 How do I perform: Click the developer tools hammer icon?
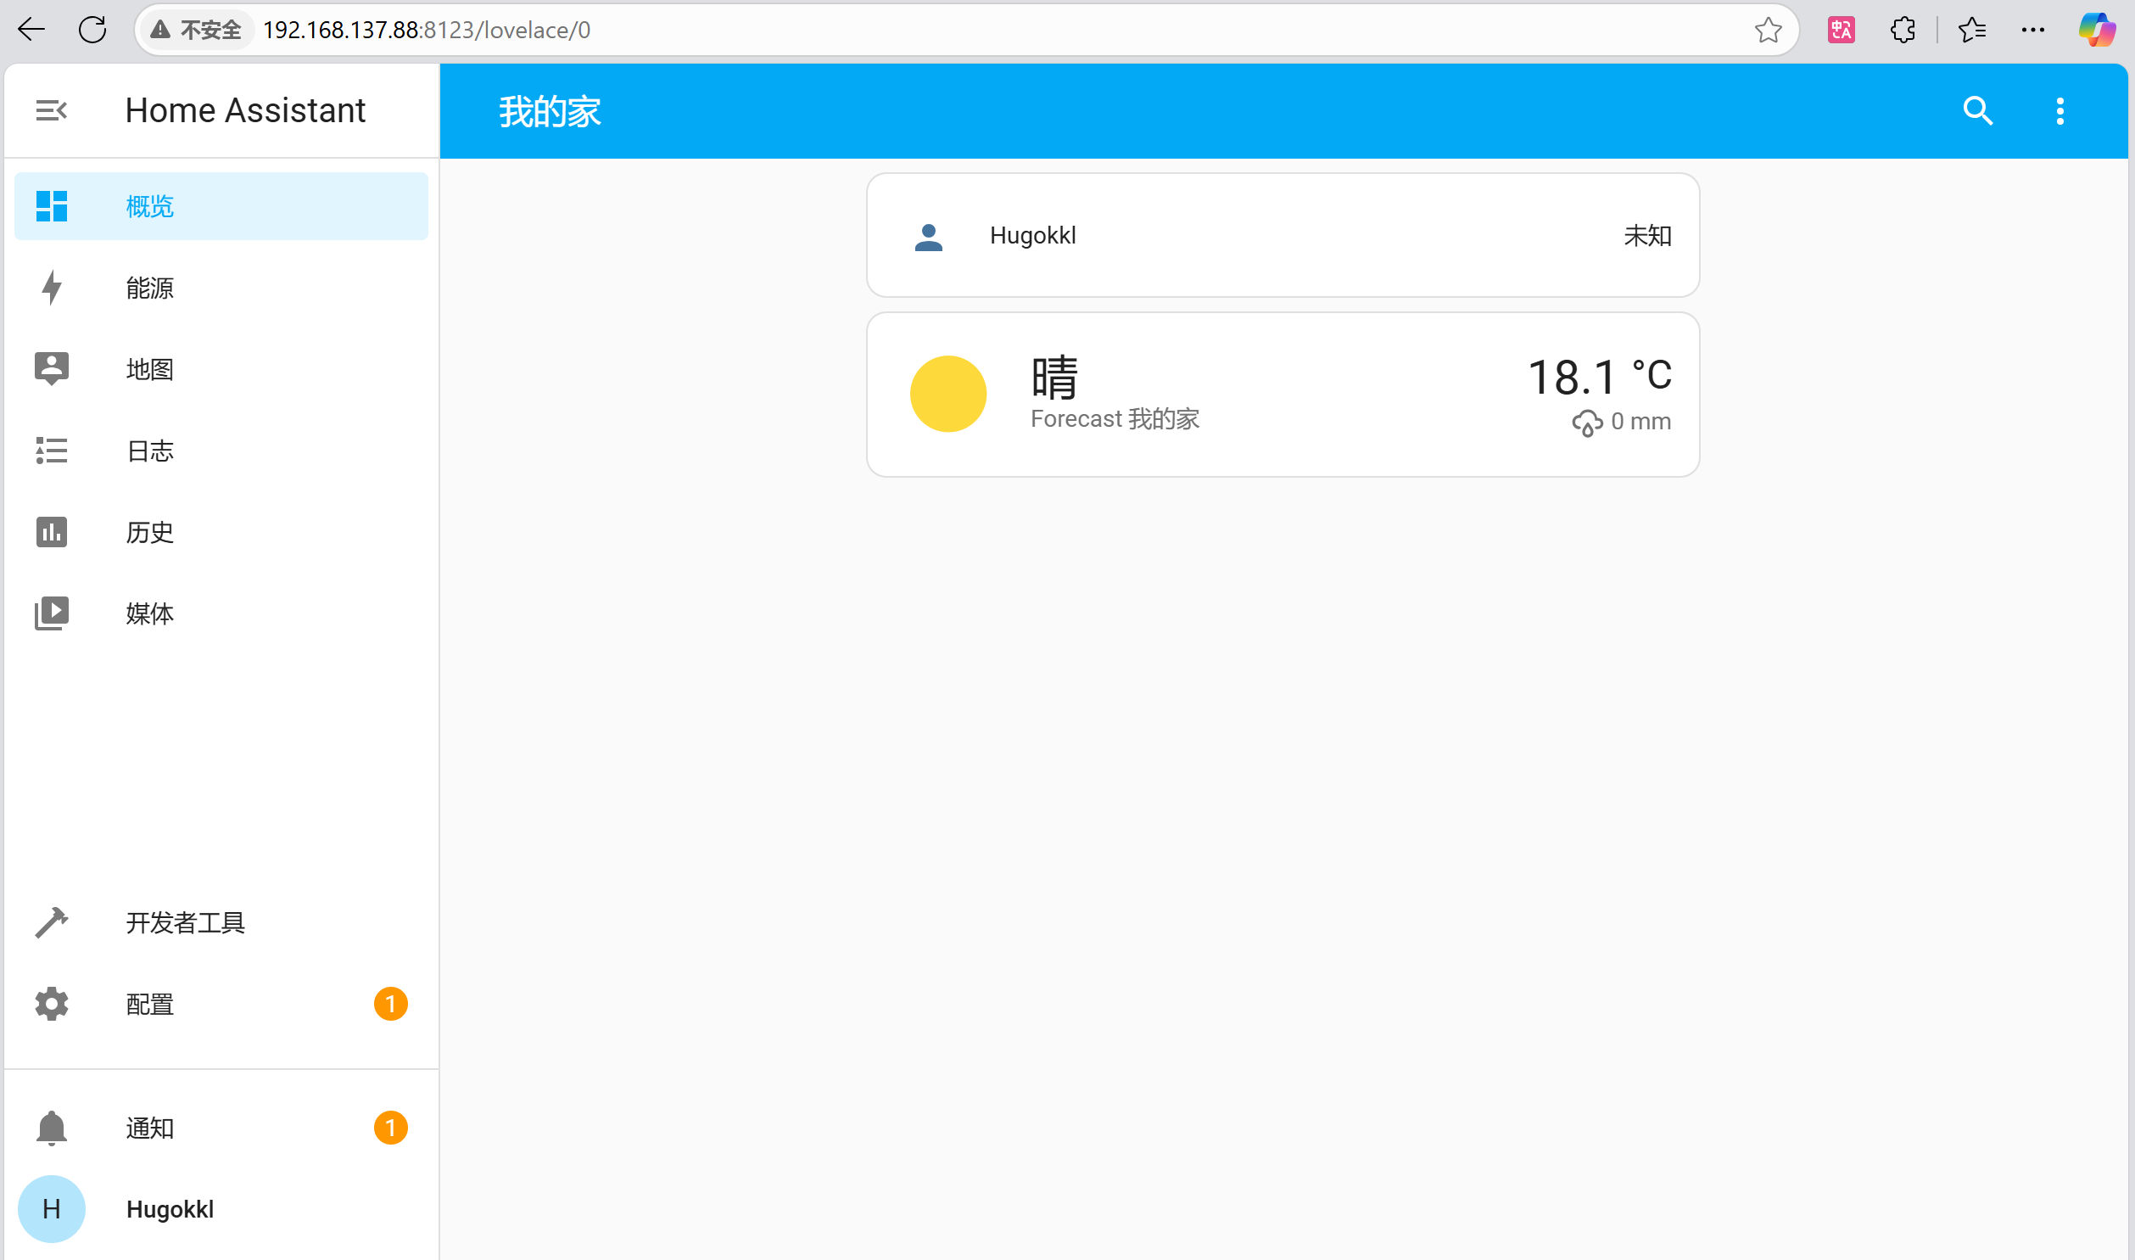tap(52, 923)
